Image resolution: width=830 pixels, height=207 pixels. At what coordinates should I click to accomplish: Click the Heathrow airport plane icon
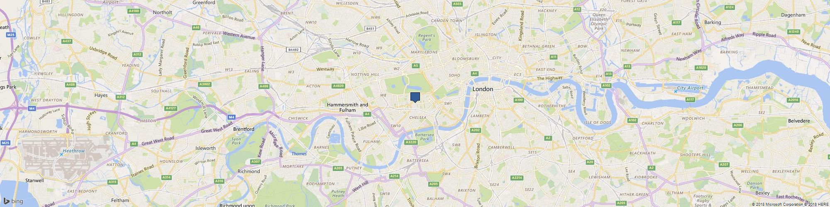[x=61, y=154]
